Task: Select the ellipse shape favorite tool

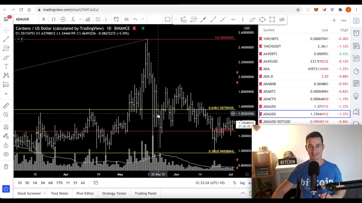Action: click(262, 19)
